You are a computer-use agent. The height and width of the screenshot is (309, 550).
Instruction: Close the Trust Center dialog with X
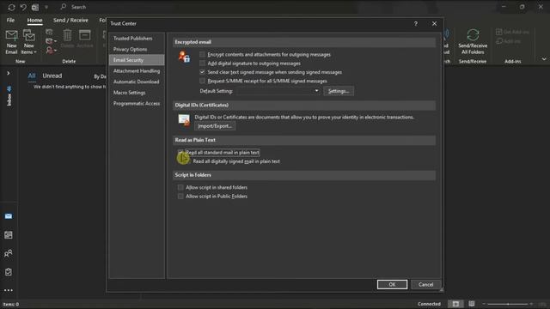[434, 23]
